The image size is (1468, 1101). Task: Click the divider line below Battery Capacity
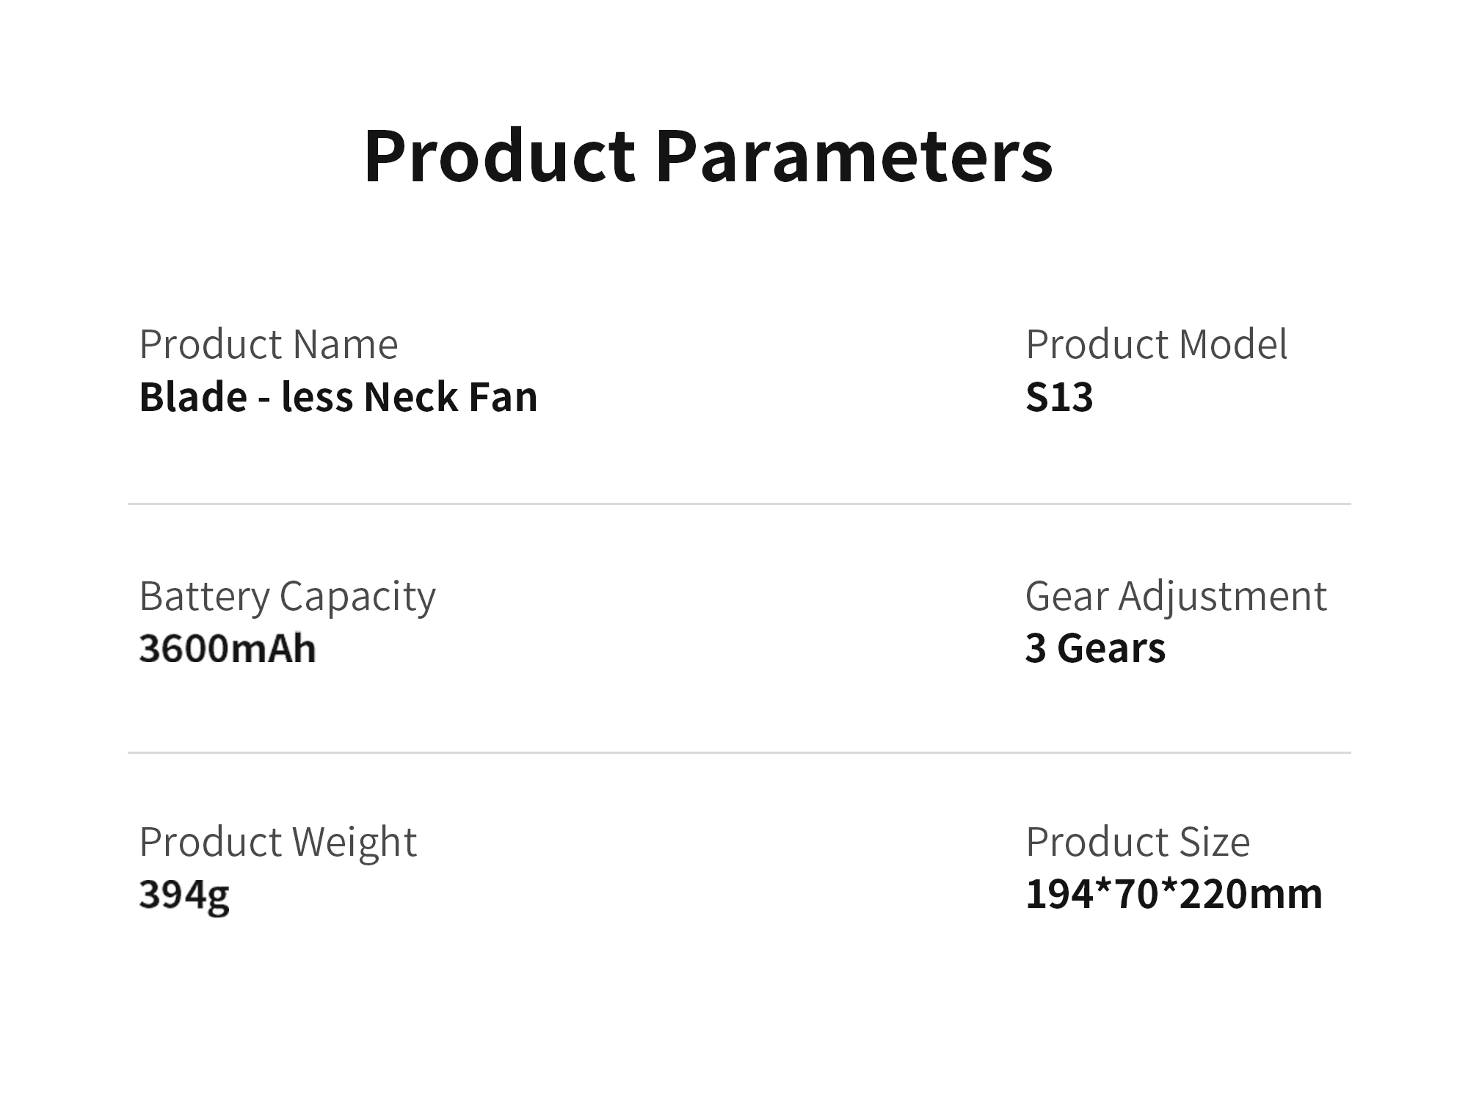pyautogui.click(x=738, y=752)
